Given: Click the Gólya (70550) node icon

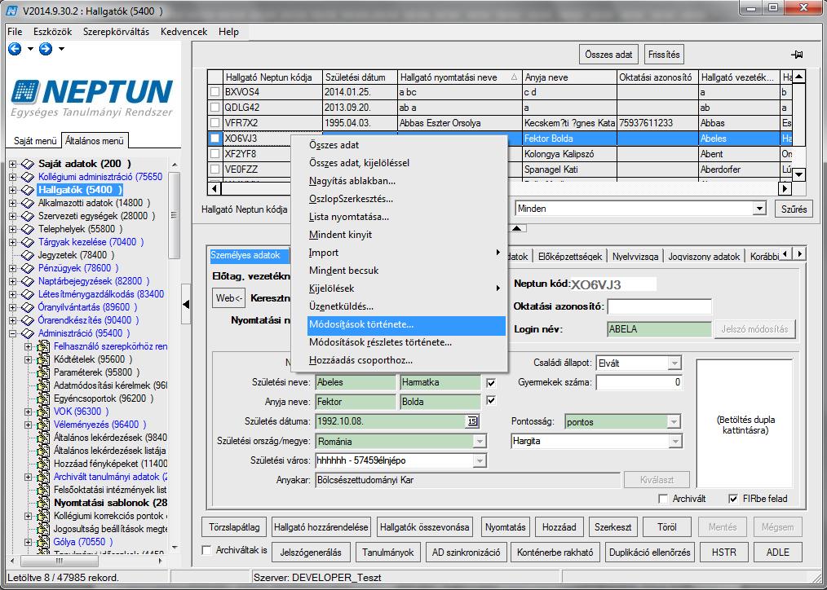Looking at the screenshot, I should tap(43, 542).
